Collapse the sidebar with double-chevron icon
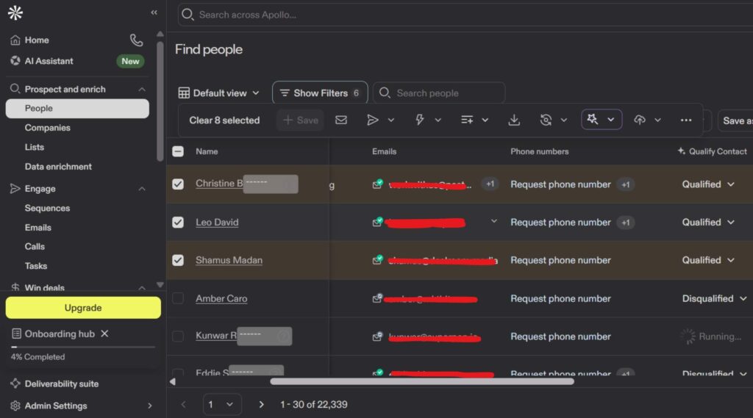 [154, 12]
